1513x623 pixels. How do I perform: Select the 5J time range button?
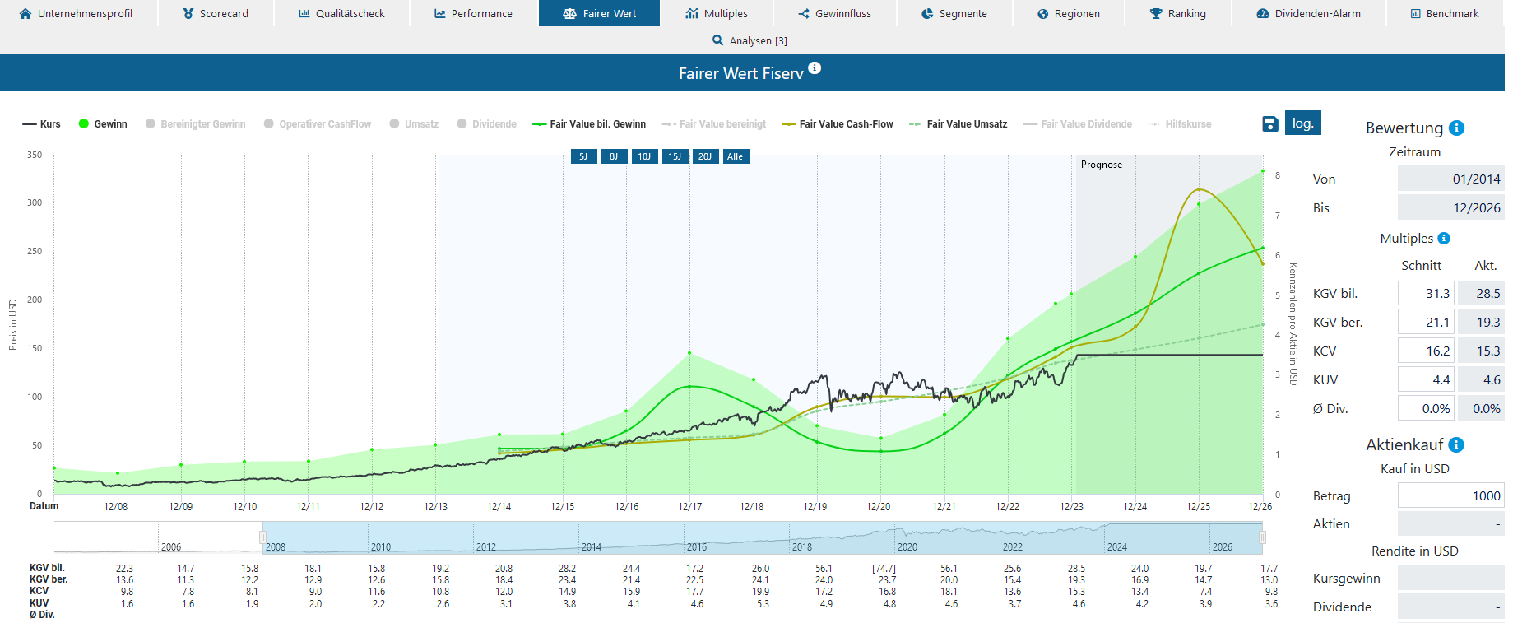tap(584, 156)
